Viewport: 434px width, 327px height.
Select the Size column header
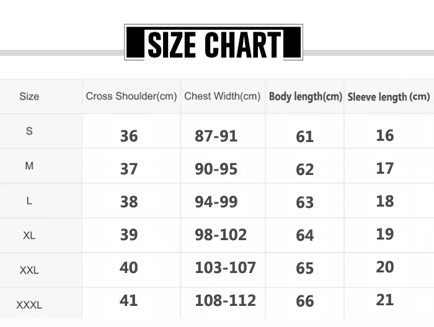pyautogui.click(x=29, y=96)
